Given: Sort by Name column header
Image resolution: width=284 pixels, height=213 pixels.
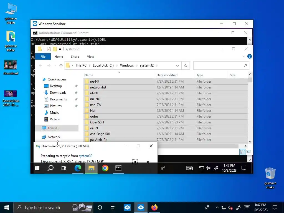Looking at the screenshot, I should [x=119, y=75].
